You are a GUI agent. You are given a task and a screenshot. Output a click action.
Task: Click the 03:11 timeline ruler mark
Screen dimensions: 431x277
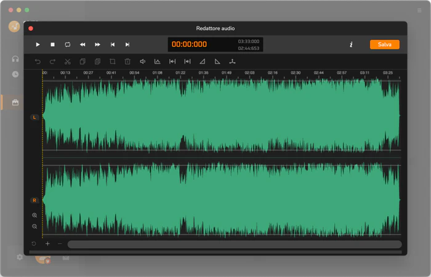coord(365,73)
